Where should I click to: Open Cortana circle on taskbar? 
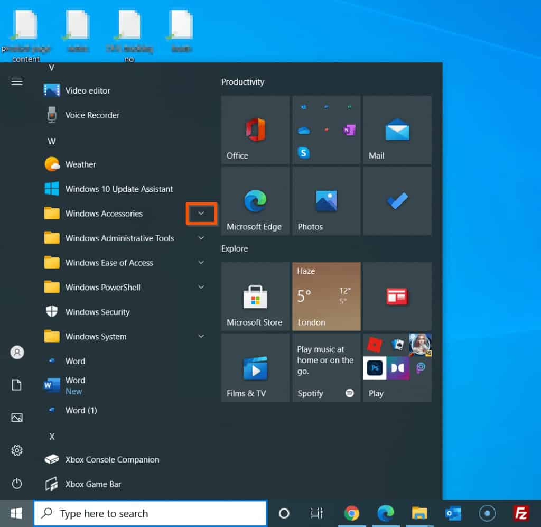tap(284, 513)
